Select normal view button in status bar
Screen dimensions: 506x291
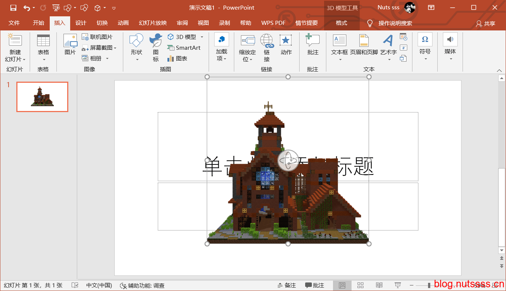pyautogui.click(x=342, y=285)
